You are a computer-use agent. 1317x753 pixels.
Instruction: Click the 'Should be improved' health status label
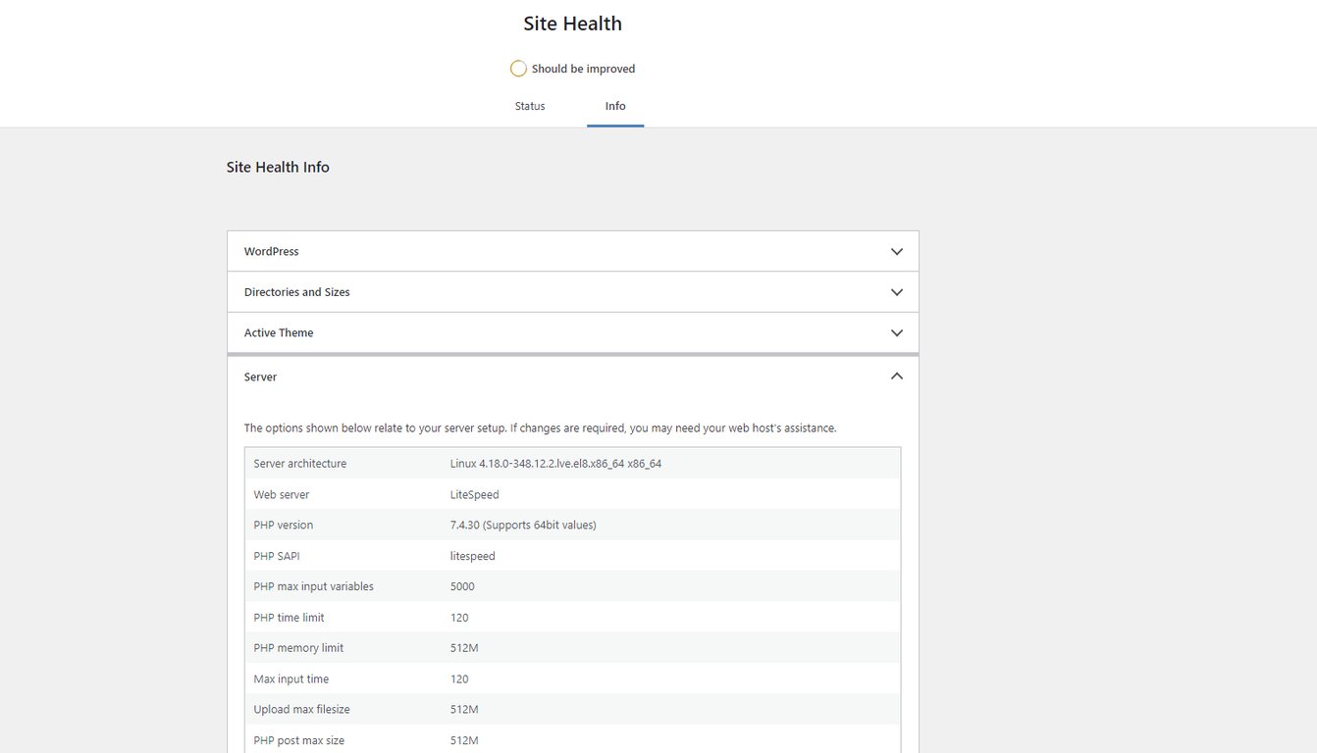coord(583,68)
